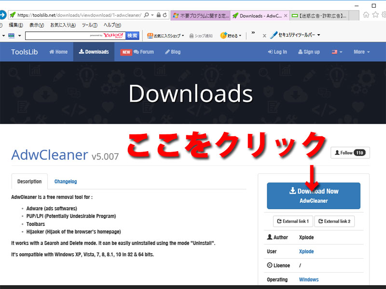Viewport: 386px width, 289px height.
Task: Switch to the Changelog tab
Action: pos(66,182)
